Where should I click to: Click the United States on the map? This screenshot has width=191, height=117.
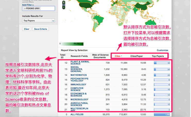click(x=86, y=5)
